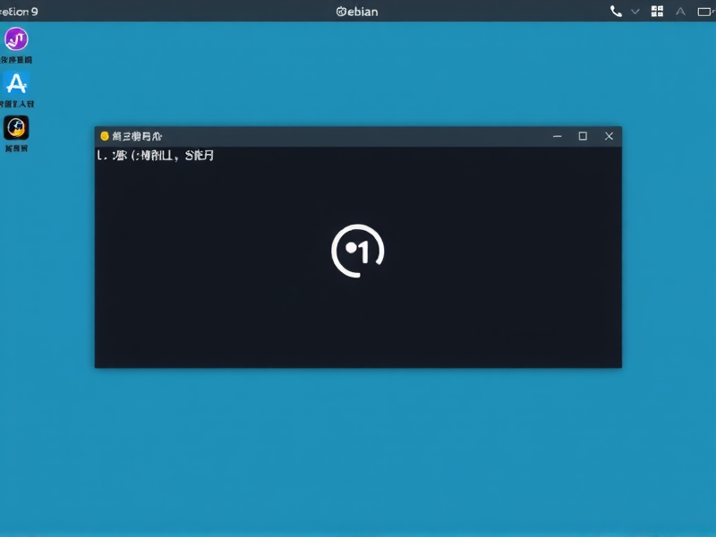The width and height of the screenshot is (716, 537).
Task: Click the phone icon in the top bar
Action: [614, 12]
